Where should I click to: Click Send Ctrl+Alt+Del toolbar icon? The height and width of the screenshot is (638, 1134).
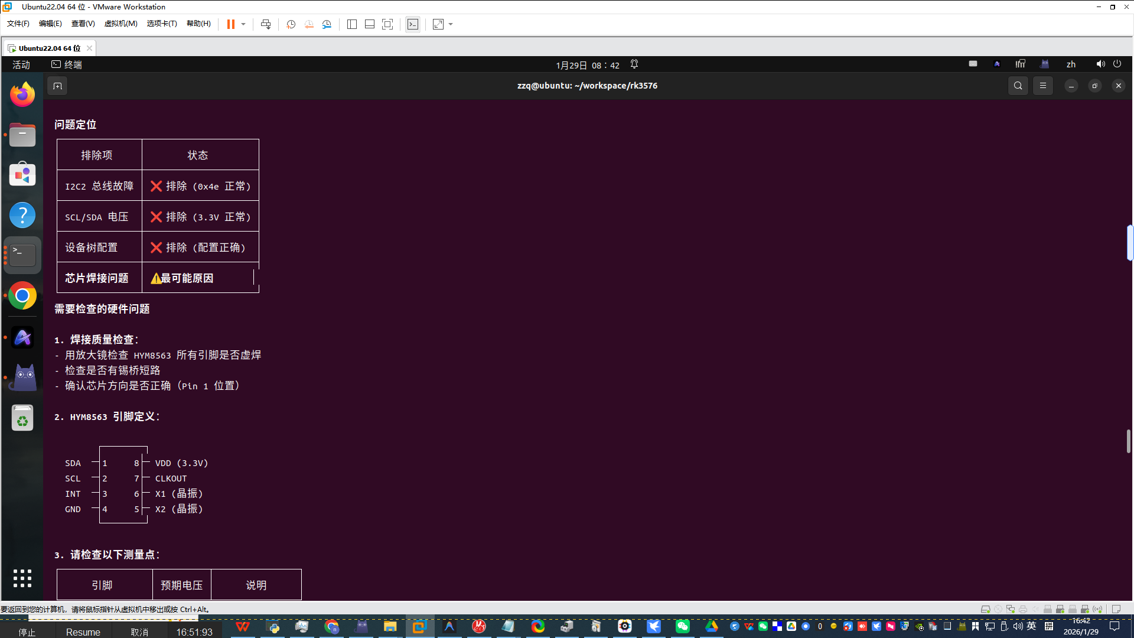pyautogui.click(x=266, y=24)
